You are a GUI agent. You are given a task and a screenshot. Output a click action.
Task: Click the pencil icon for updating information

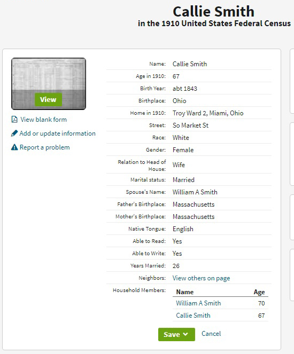14,133
